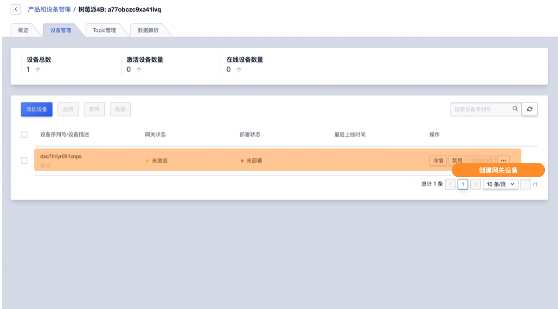The image size is (558, 309).
Task: Click the search magnifier icon
Action: [515, 109]
